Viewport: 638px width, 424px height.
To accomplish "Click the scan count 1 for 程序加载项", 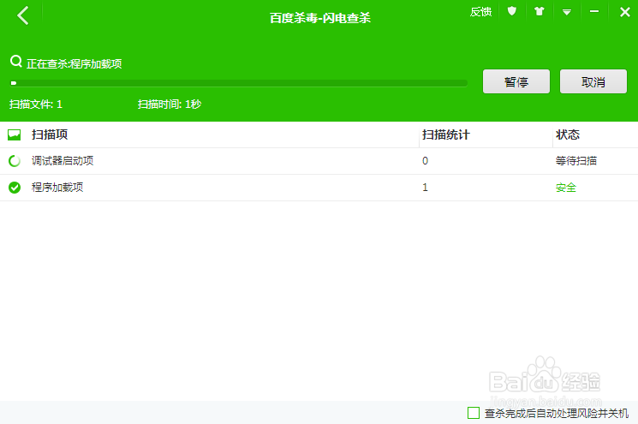I will [425, 188].
